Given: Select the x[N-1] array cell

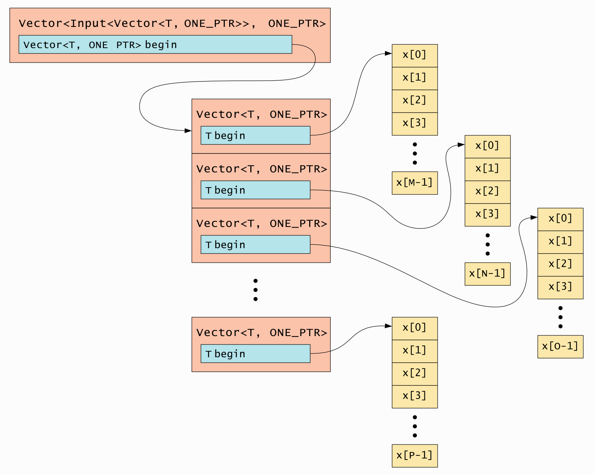Looking at the screenshot, I should click(x=487, y=274).
